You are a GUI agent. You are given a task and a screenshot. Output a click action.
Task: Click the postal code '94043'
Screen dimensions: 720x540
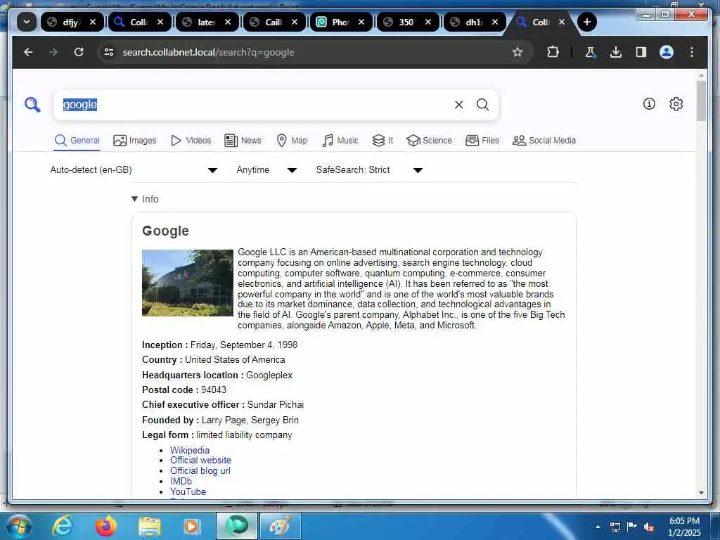coord(214,390)
